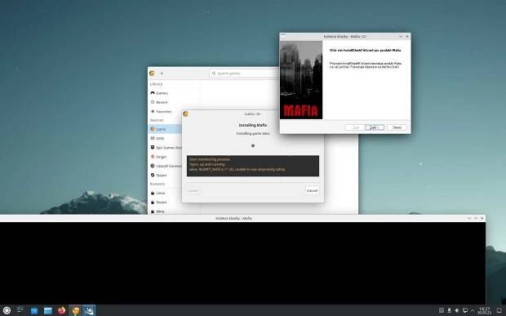Launch Firefox from the taskbar
The height and width of the screenshot is (316, 506).
(62, 310)
